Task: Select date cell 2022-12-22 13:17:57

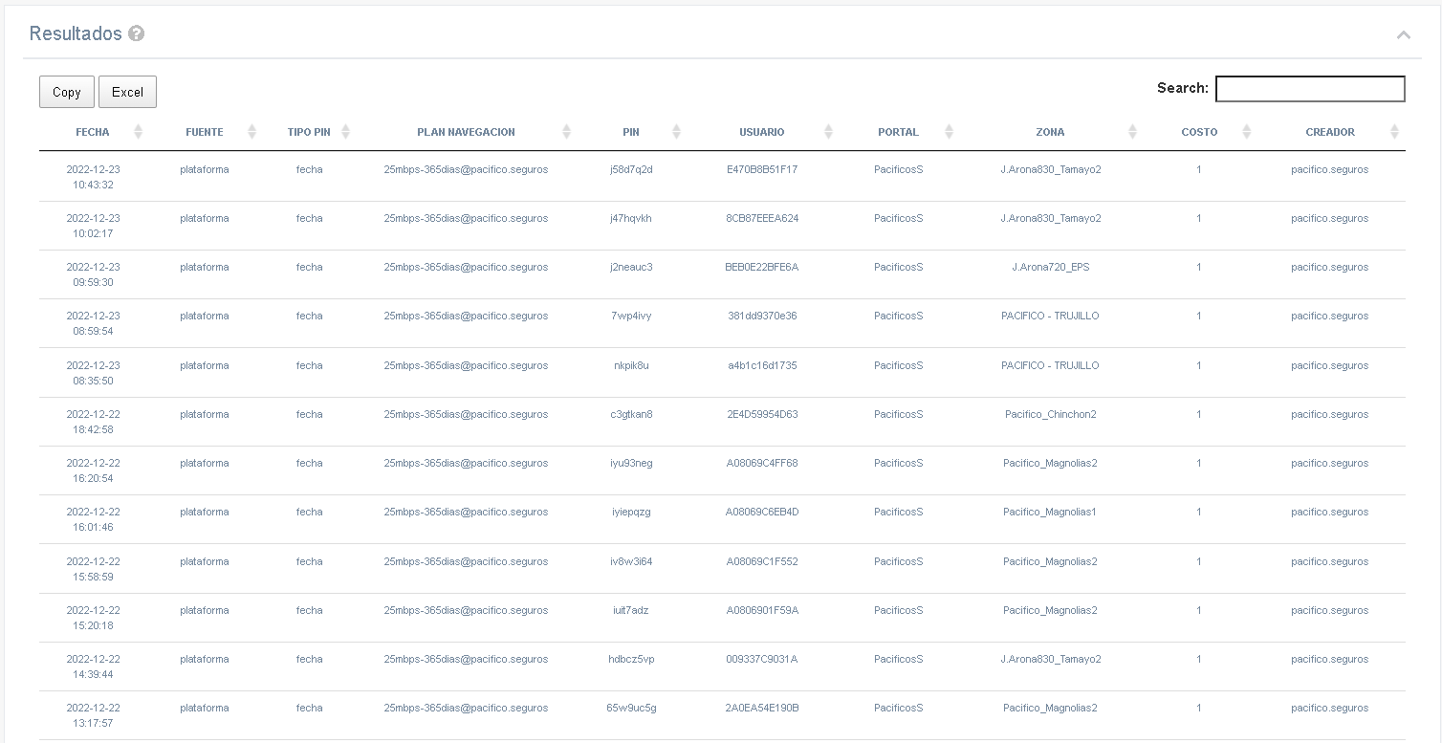Action: click(93, 715)
